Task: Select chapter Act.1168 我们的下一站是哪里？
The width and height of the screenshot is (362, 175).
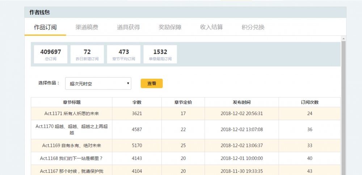Action: [x=72, y=158]
